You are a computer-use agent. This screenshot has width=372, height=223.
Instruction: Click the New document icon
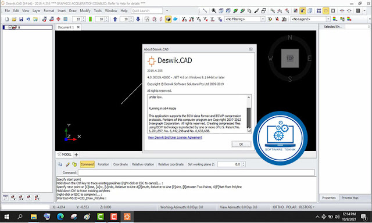(7, 19)
